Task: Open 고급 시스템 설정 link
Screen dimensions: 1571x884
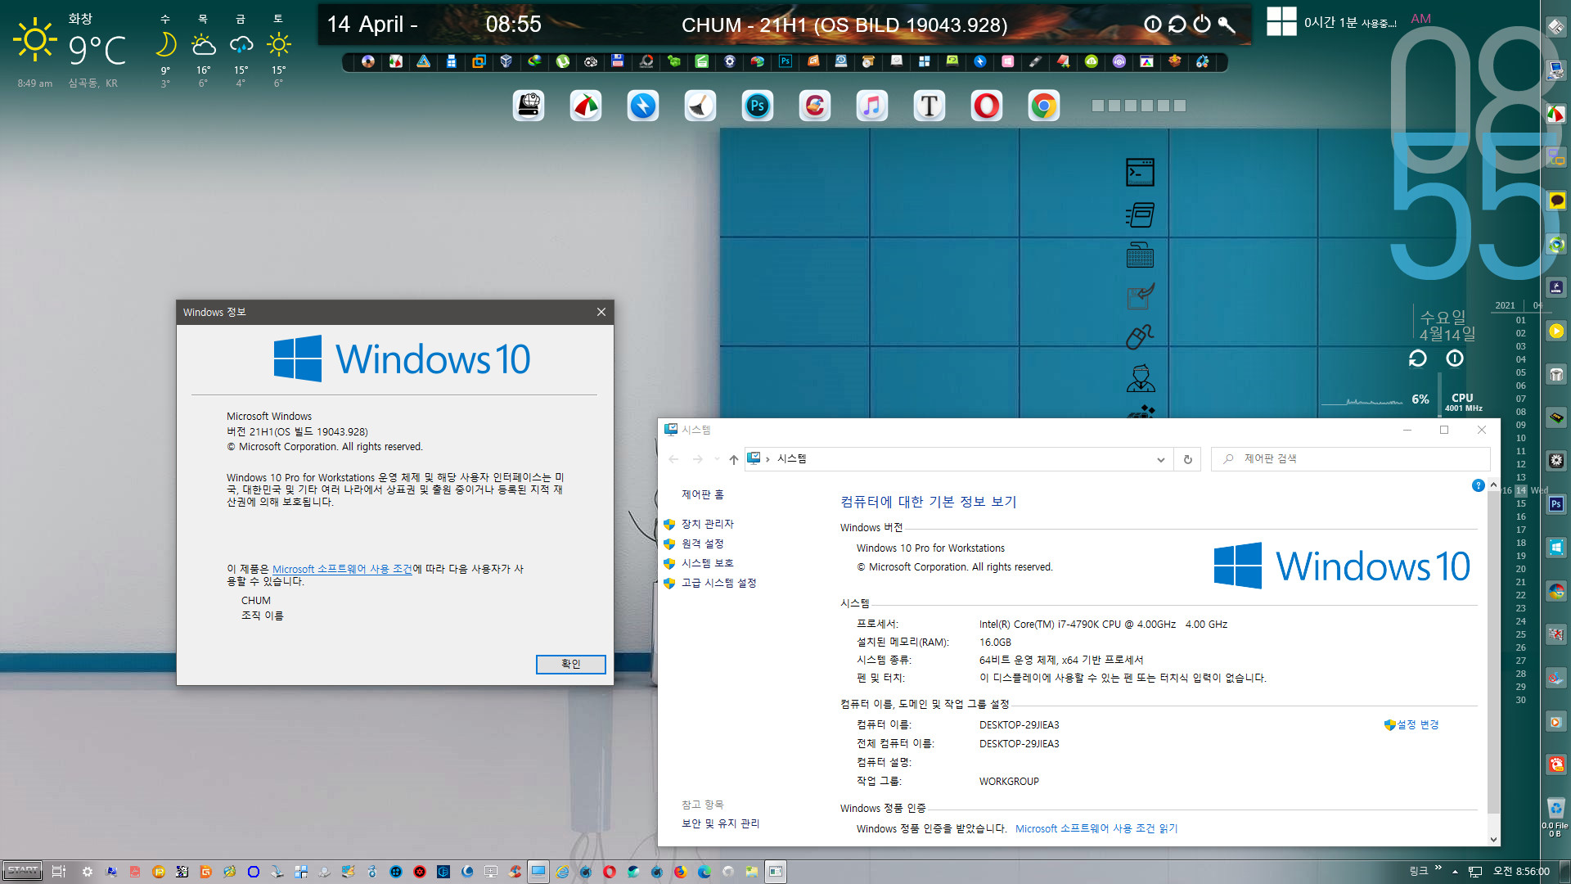Action: point(718,583)
